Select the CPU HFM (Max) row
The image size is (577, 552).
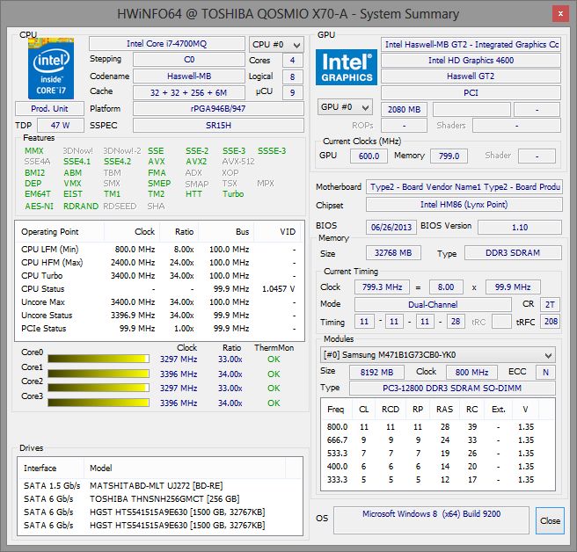159,263
